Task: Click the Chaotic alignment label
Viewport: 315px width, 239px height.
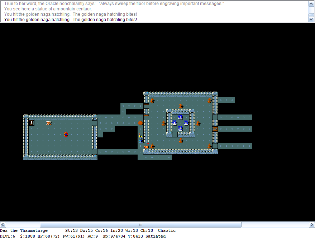Action: click(x=167, y=230)
